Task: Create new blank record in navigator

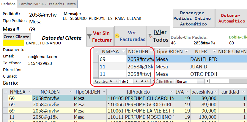Action: [147, 81]
